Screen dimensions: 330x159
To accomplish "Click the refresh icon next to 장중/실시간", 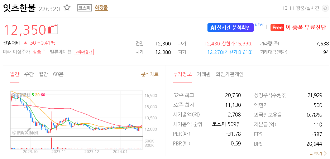I will tap(325, 8).
